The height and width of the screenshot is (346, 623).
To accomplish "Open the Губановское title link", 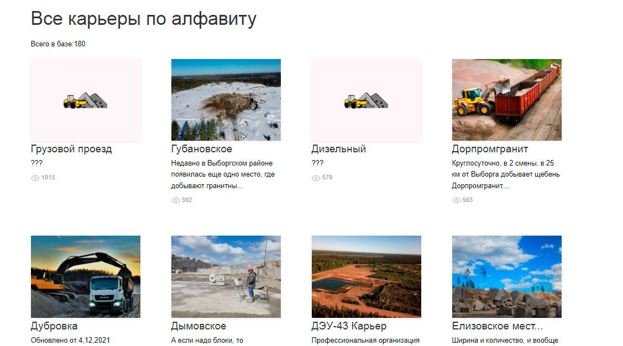I will (x=202, y=149).
